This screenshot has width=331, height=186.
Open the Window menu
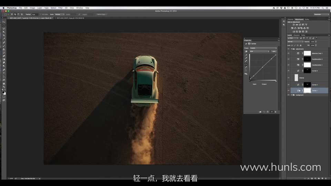coord(79,8)
